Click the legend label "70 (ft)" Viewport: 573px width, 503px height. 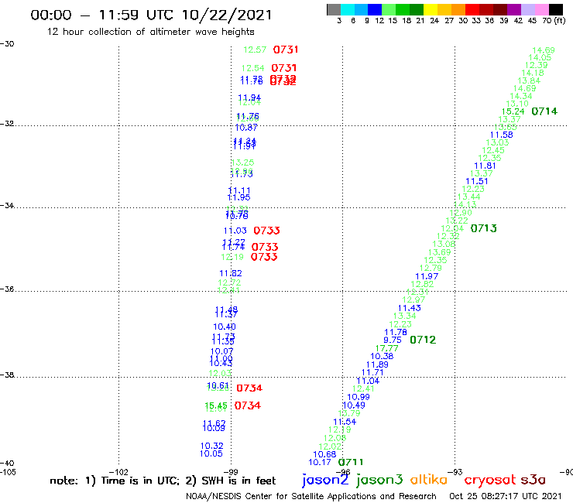coord(554,21)
